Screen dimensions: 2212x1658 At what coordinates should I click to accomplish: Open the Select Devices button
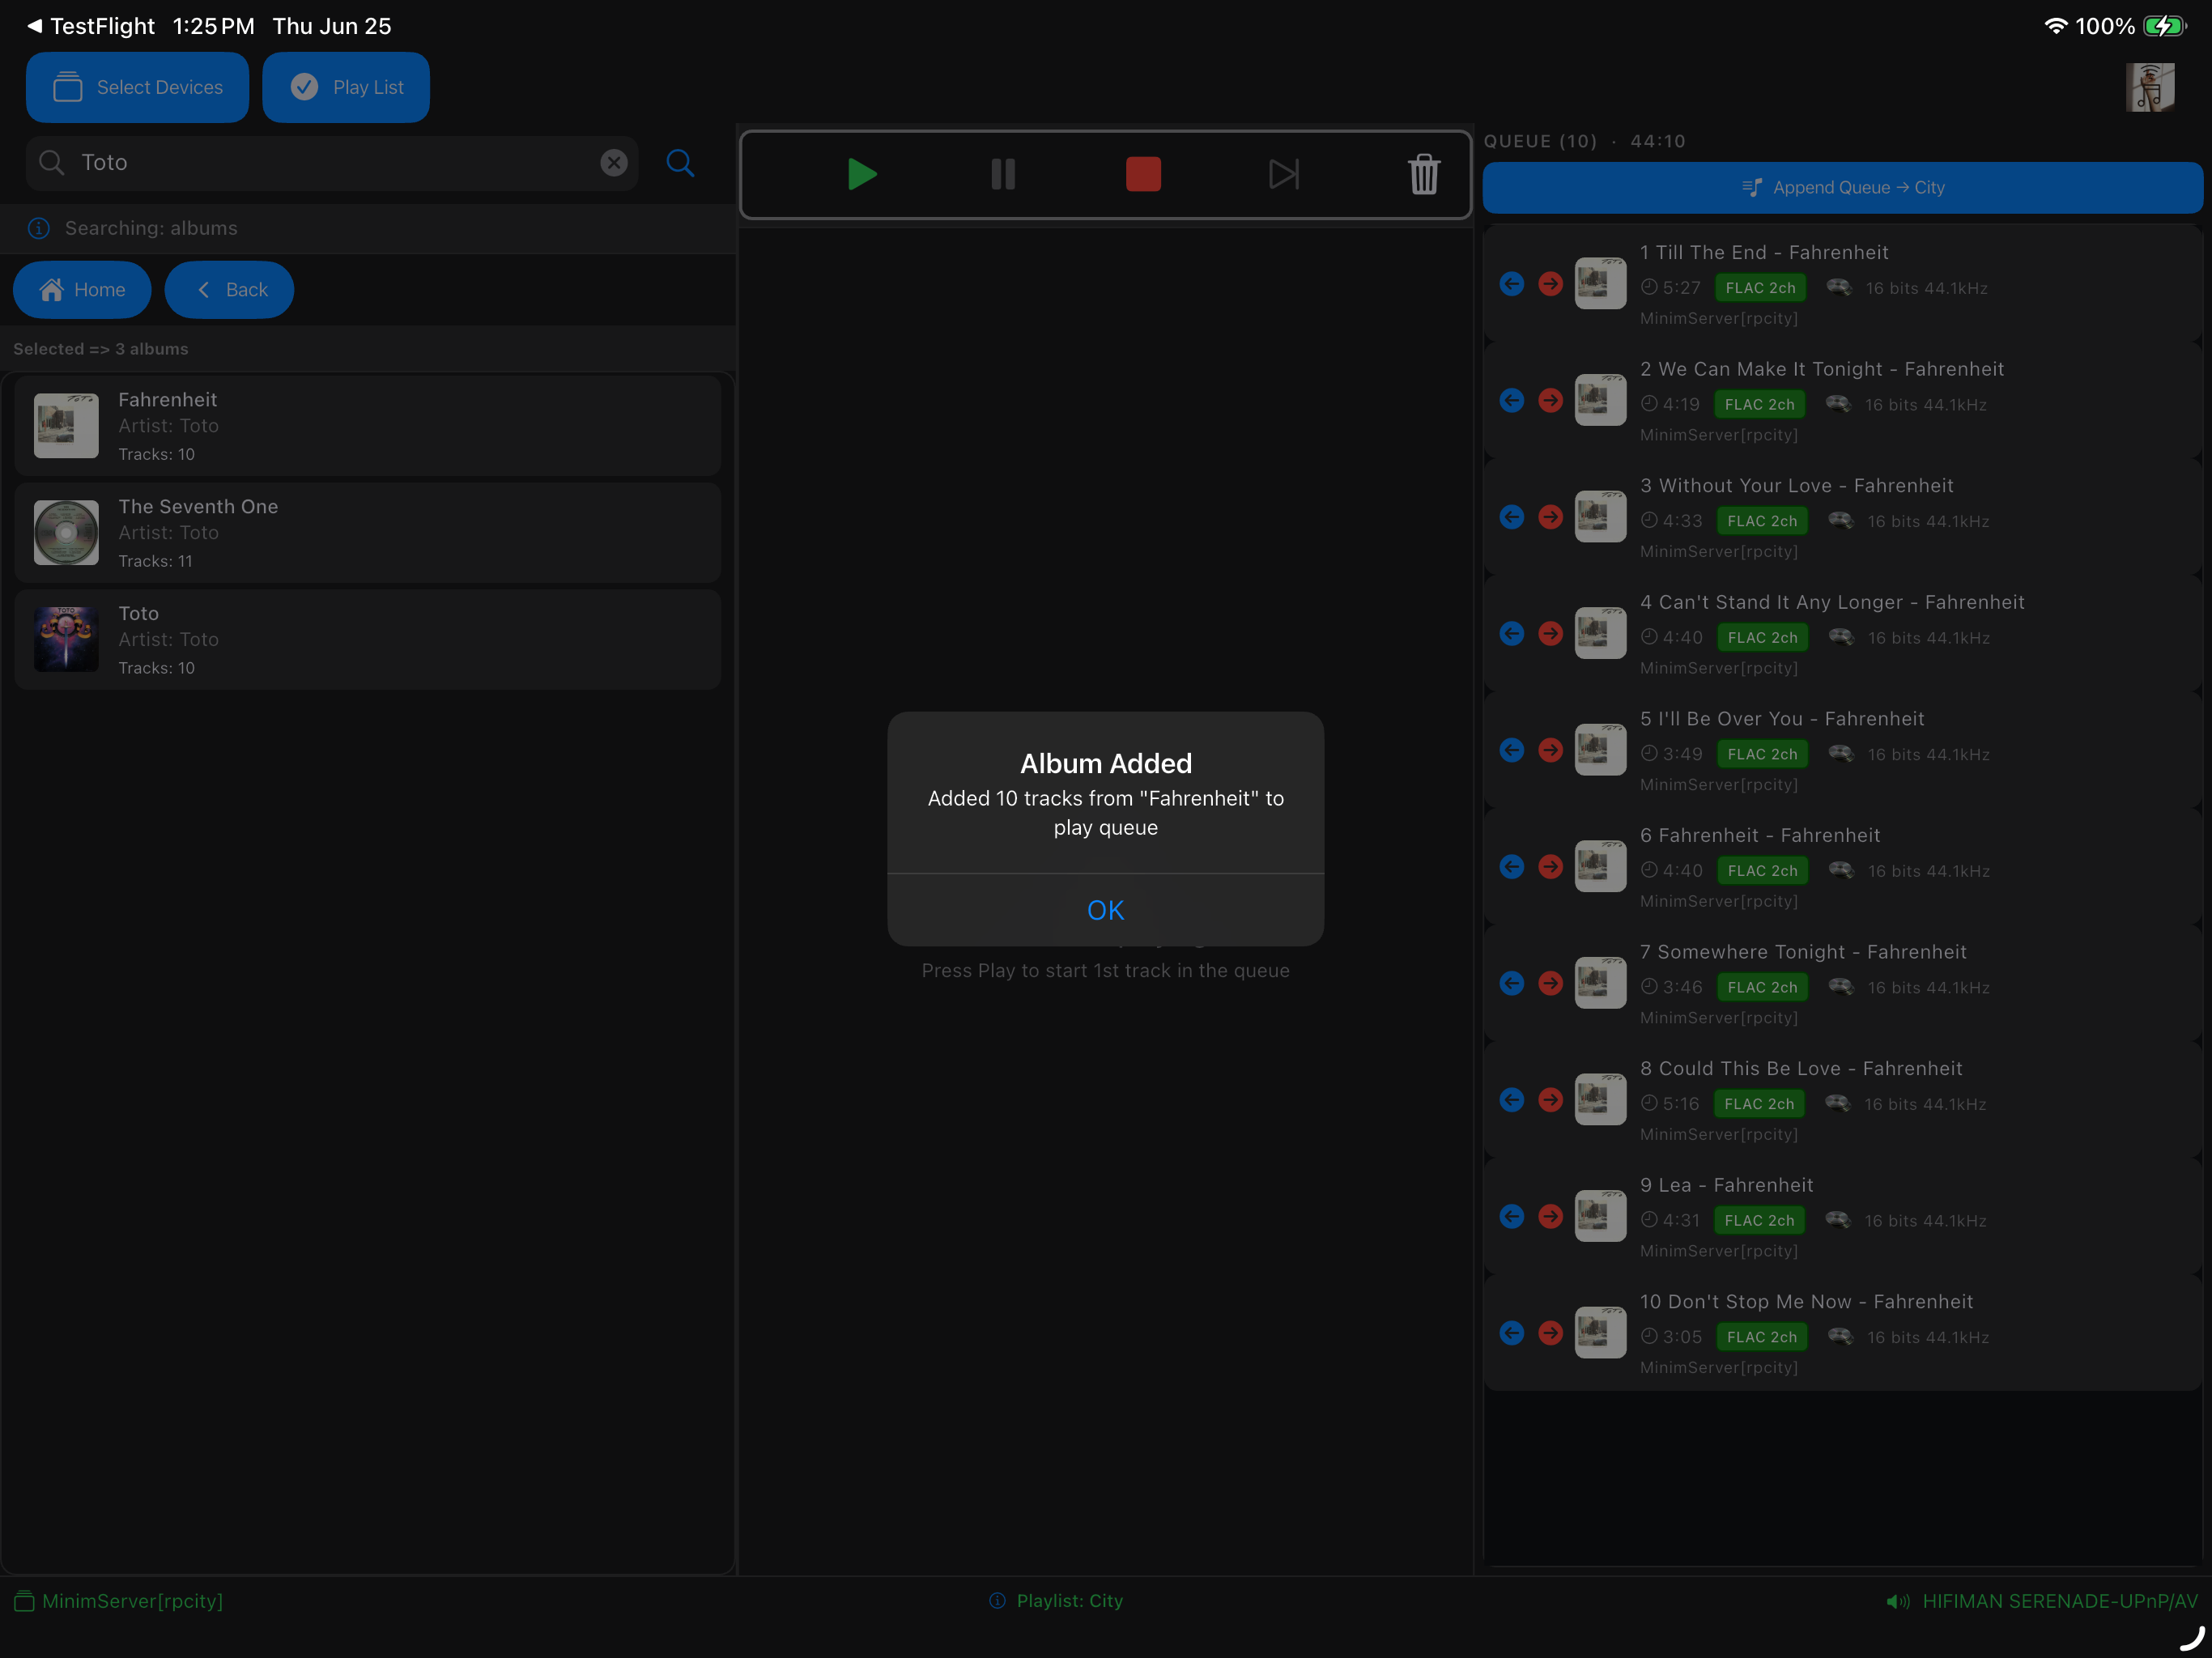point(137,87)
